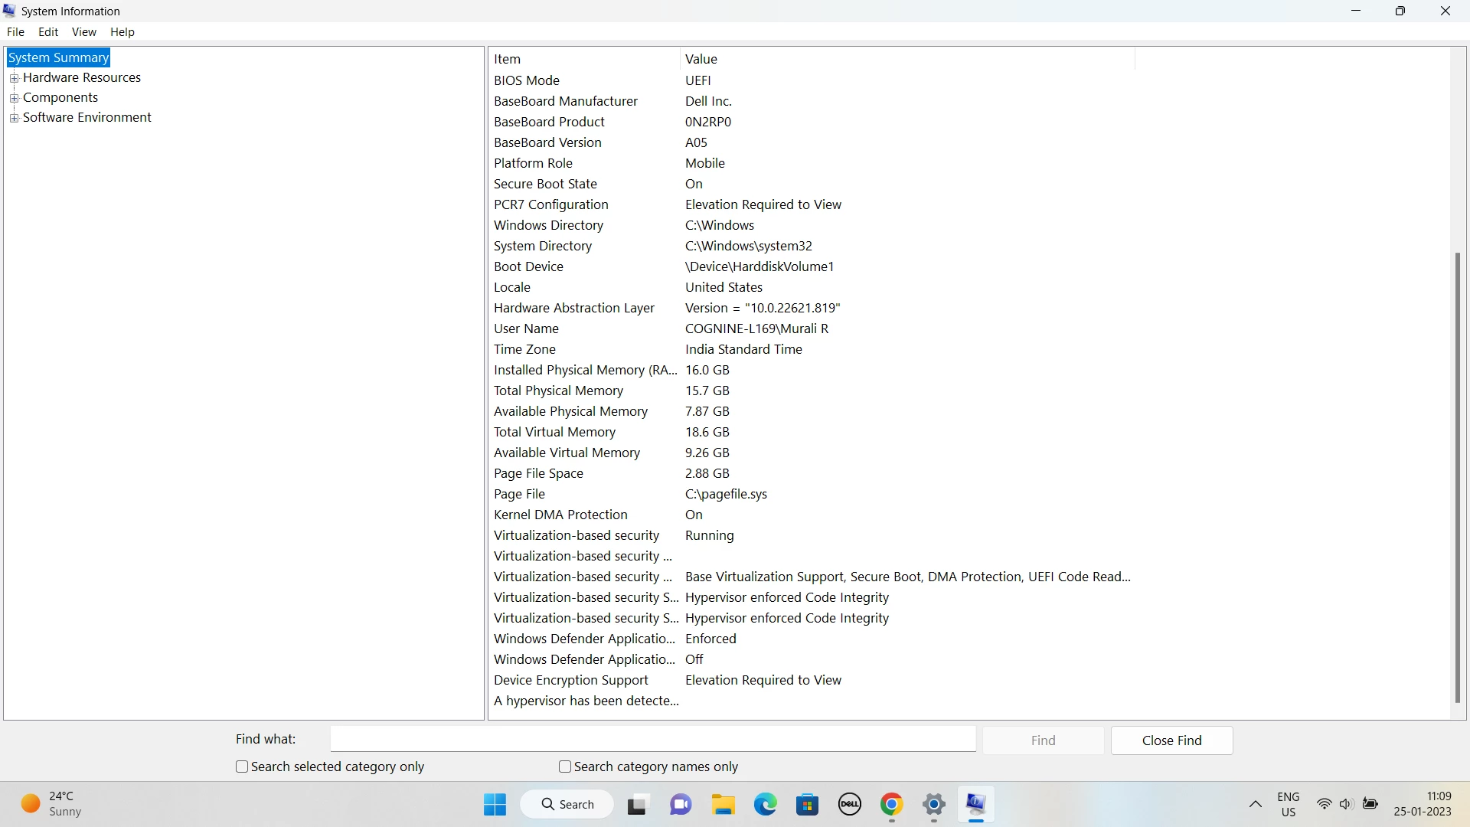Click the Close Find button
This screenshot has width=1470, height=827.
(x=1171, y=740)
